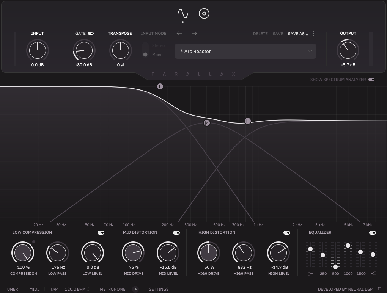Click the Input knob
387x293 pixels.
[x=38, y=50]
